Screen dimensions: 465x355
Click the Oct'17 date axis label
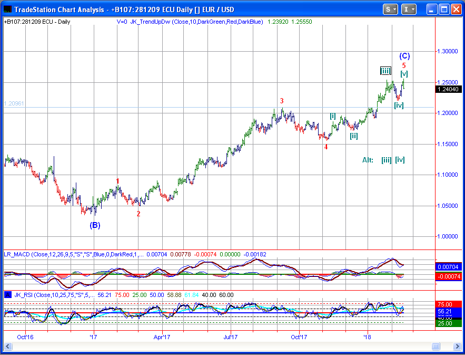(x=299, y=337)
